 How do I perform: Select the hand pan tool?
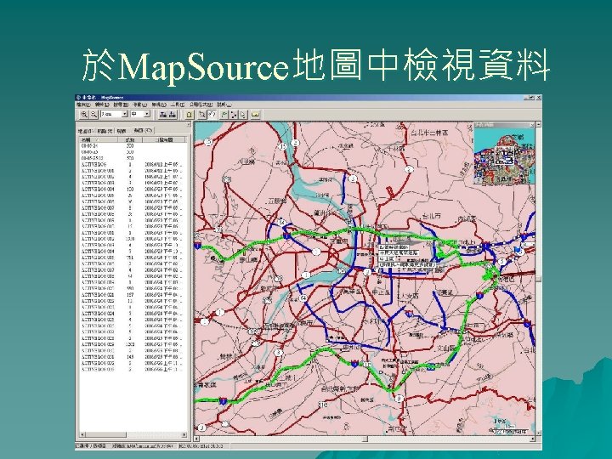(212, 115)
